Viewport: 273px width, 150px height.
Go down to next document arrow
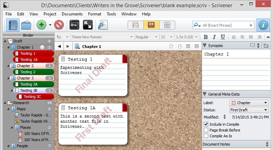click(180, 46)
